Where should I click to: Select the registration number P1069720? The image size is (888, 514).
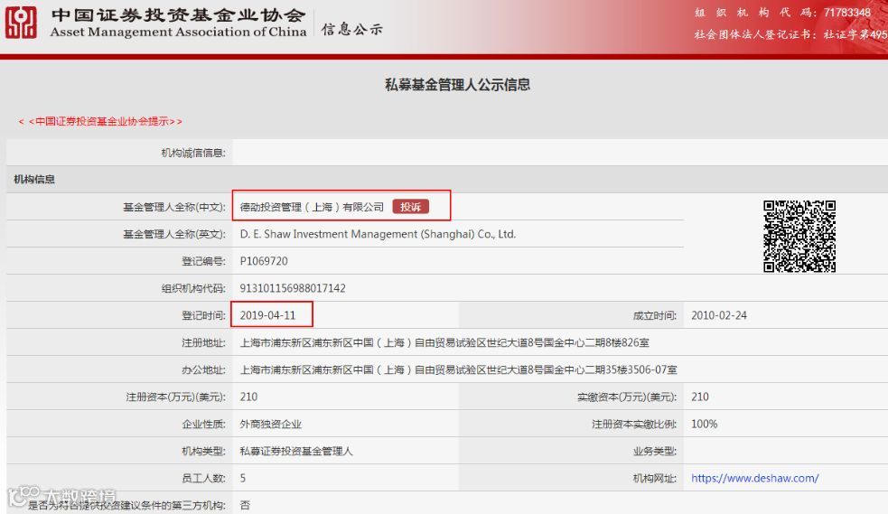coord(264,261)
